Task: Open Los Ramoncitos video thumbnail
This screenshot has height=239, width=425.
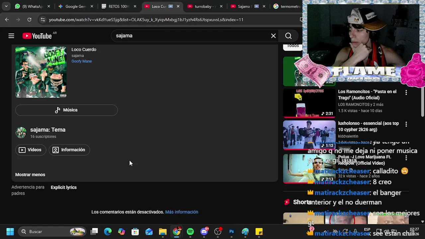Action: point(309,103)
